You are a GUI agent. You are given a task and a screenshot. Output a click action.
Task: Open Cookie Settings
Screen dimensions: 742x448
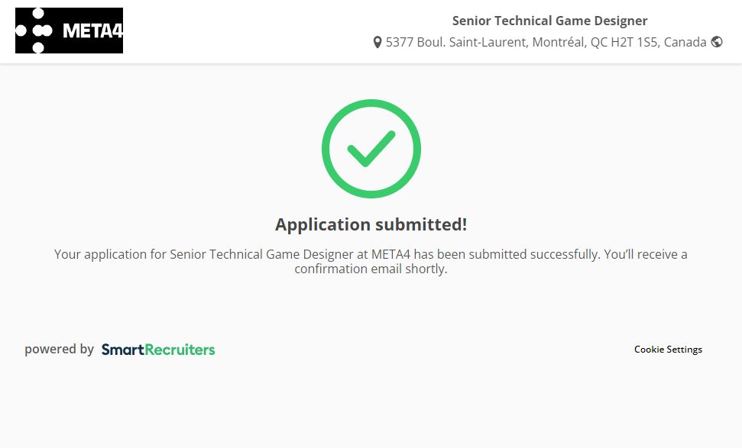coord(668,350)
